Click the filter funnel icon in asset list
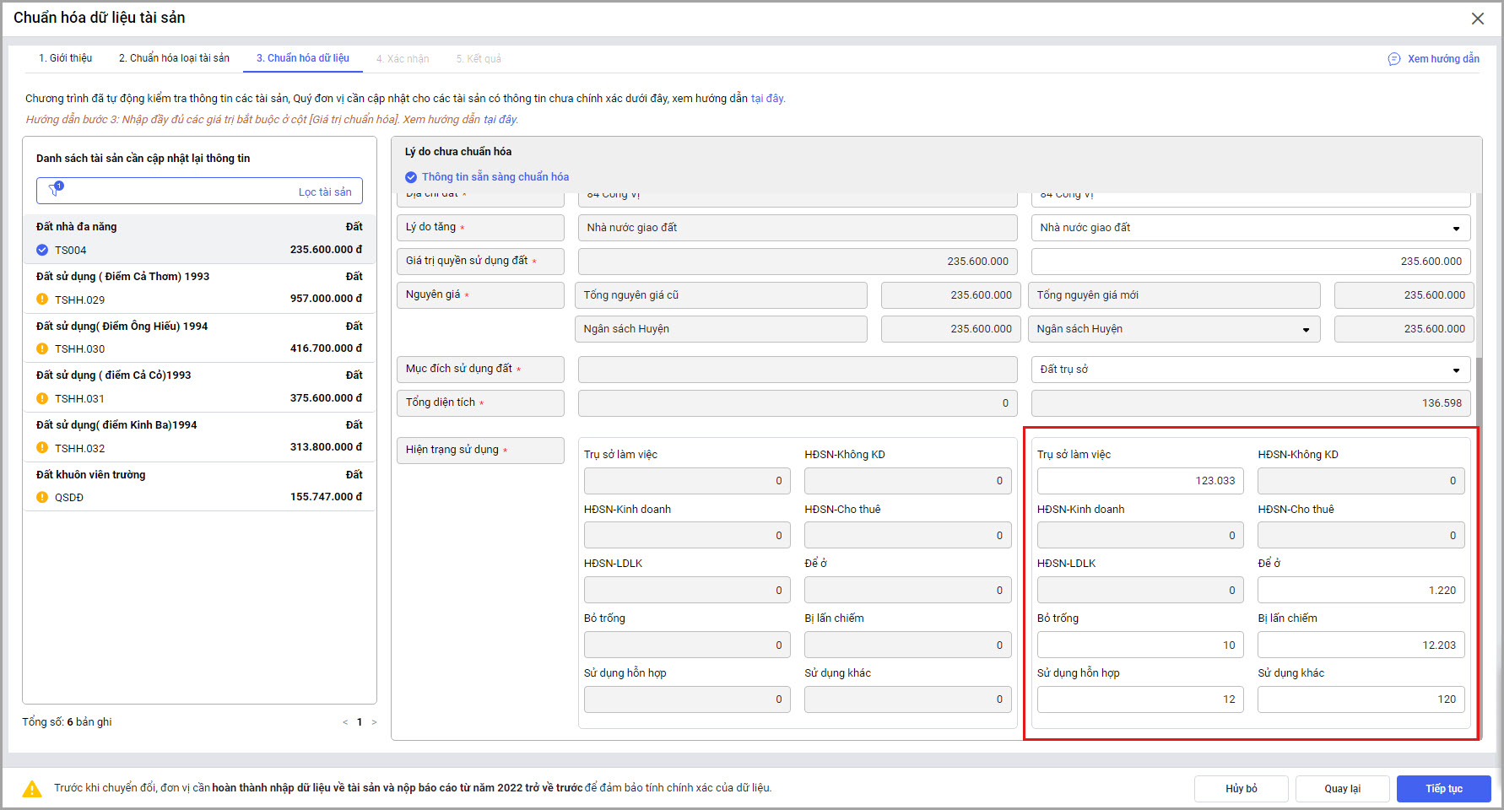The image size is (1504, 810). click(x=56, y=190)
